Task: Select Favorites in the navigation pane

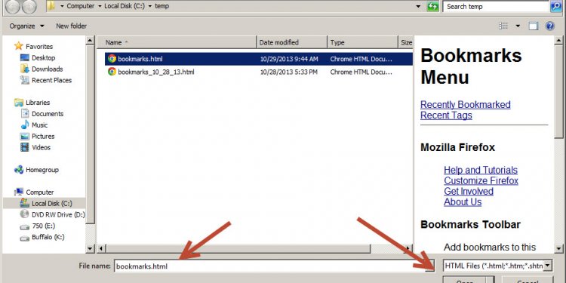Action: coord(39,47)
